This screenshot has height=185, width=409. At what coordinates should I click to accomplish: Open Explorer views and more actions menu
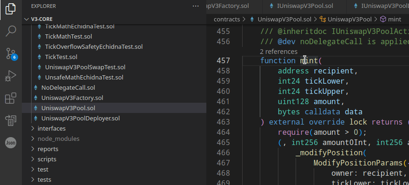pos(196,6)
